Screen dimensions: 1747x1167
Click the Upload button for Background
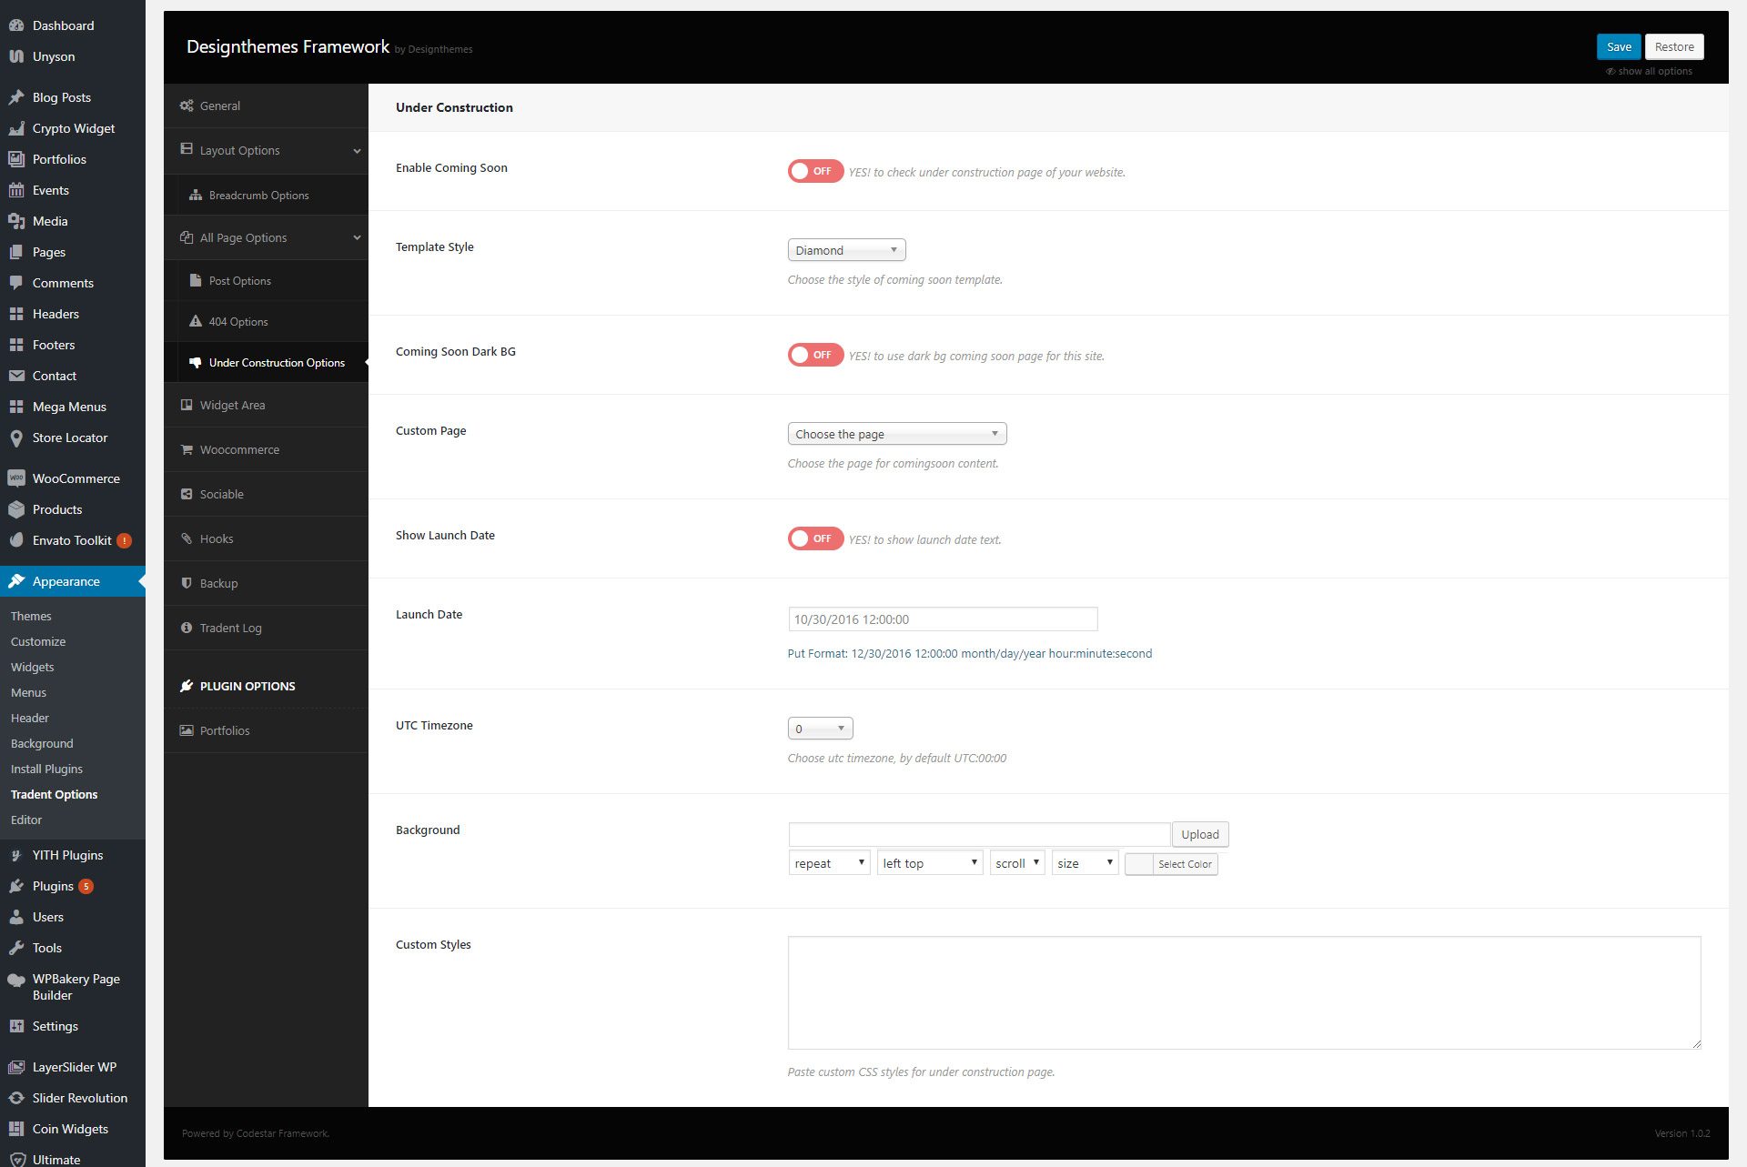(x=1199, y=834)
